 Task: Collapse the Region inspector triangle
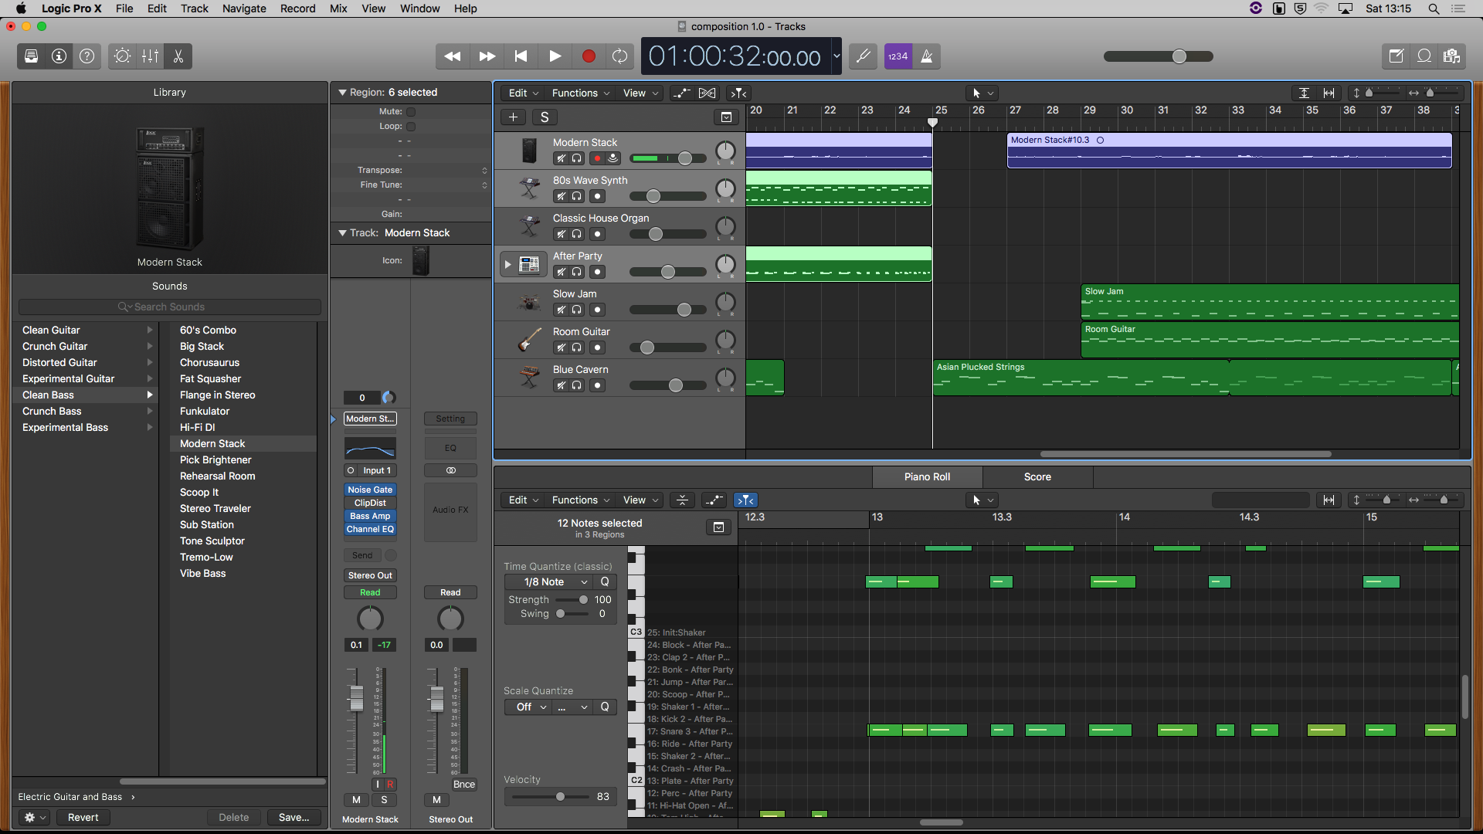click(342, 93)
